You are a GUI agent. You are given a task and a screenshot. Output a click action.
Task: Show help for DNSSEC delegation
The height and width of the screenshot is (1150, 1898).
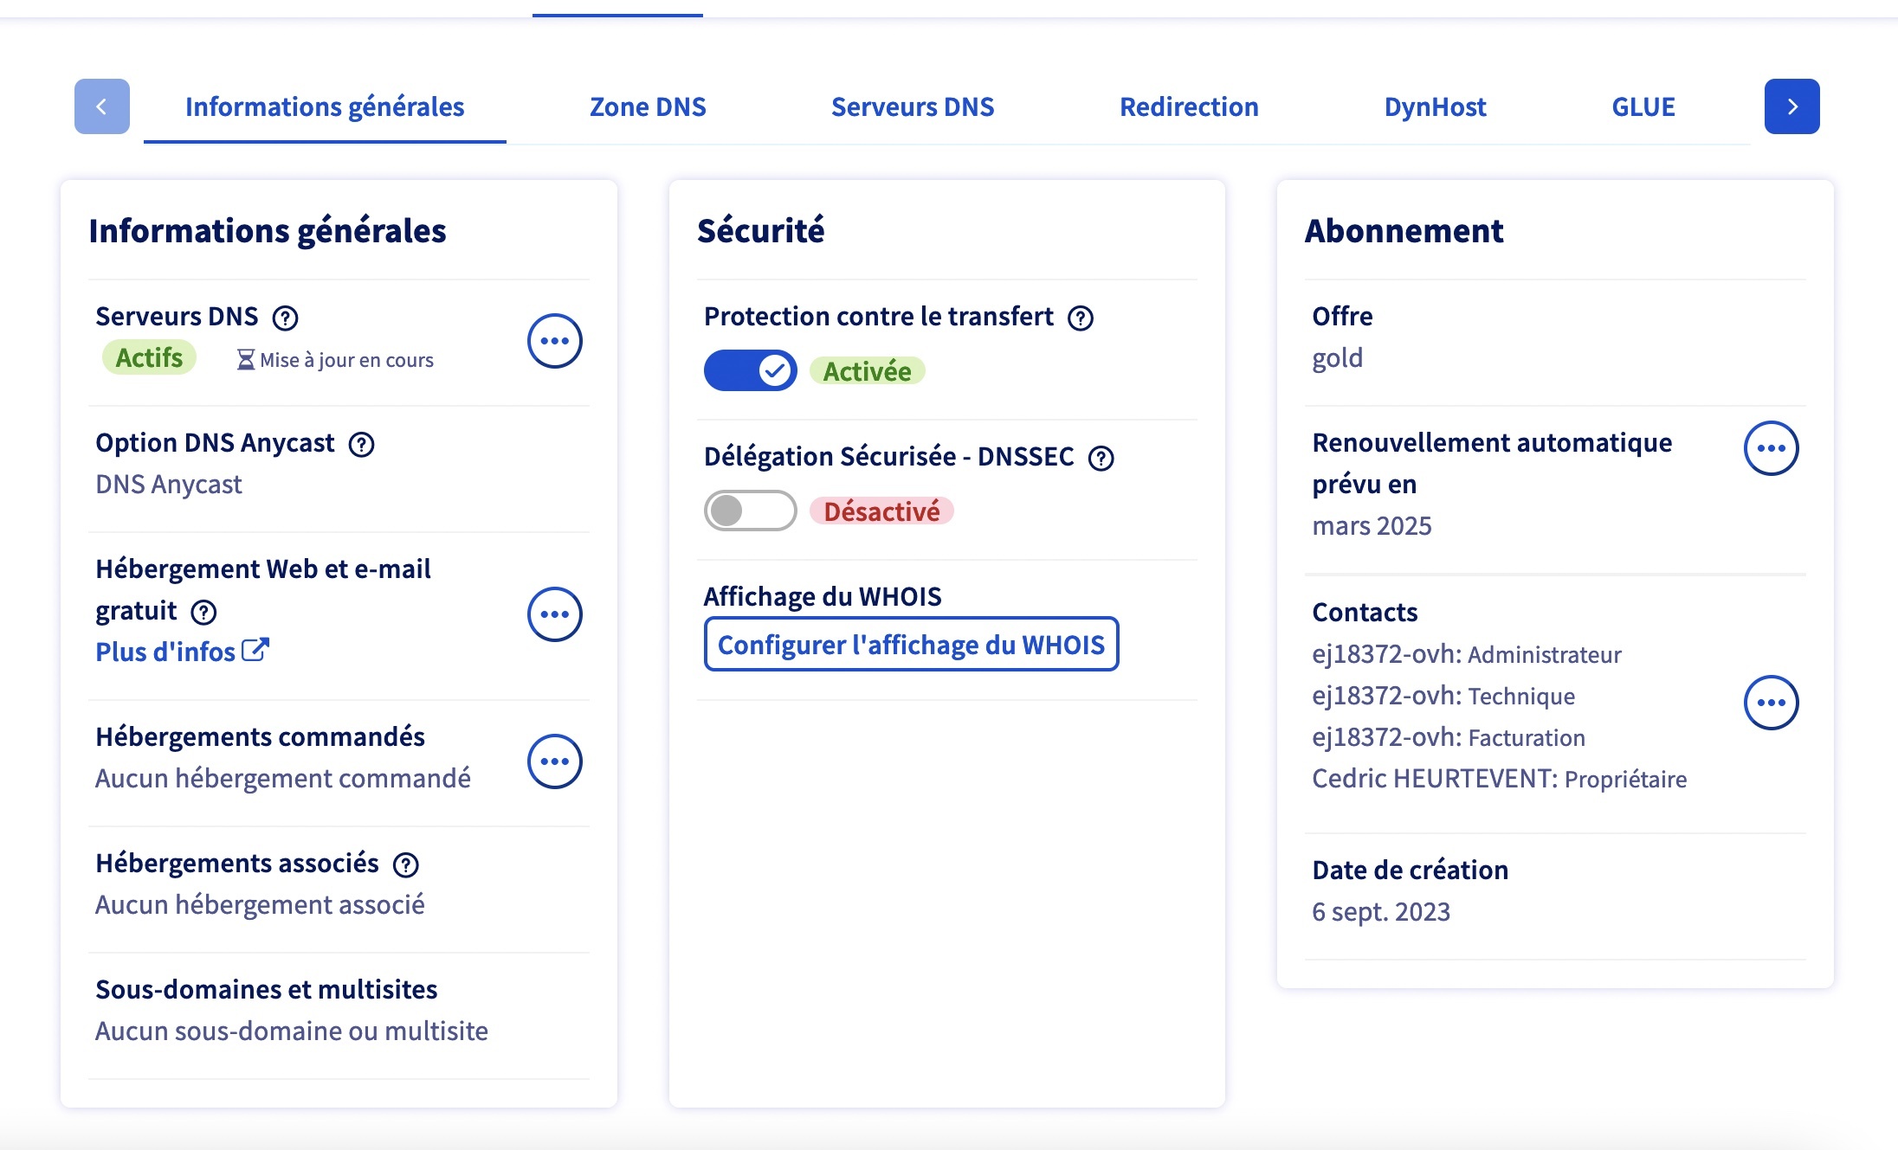pos(1101,459)
